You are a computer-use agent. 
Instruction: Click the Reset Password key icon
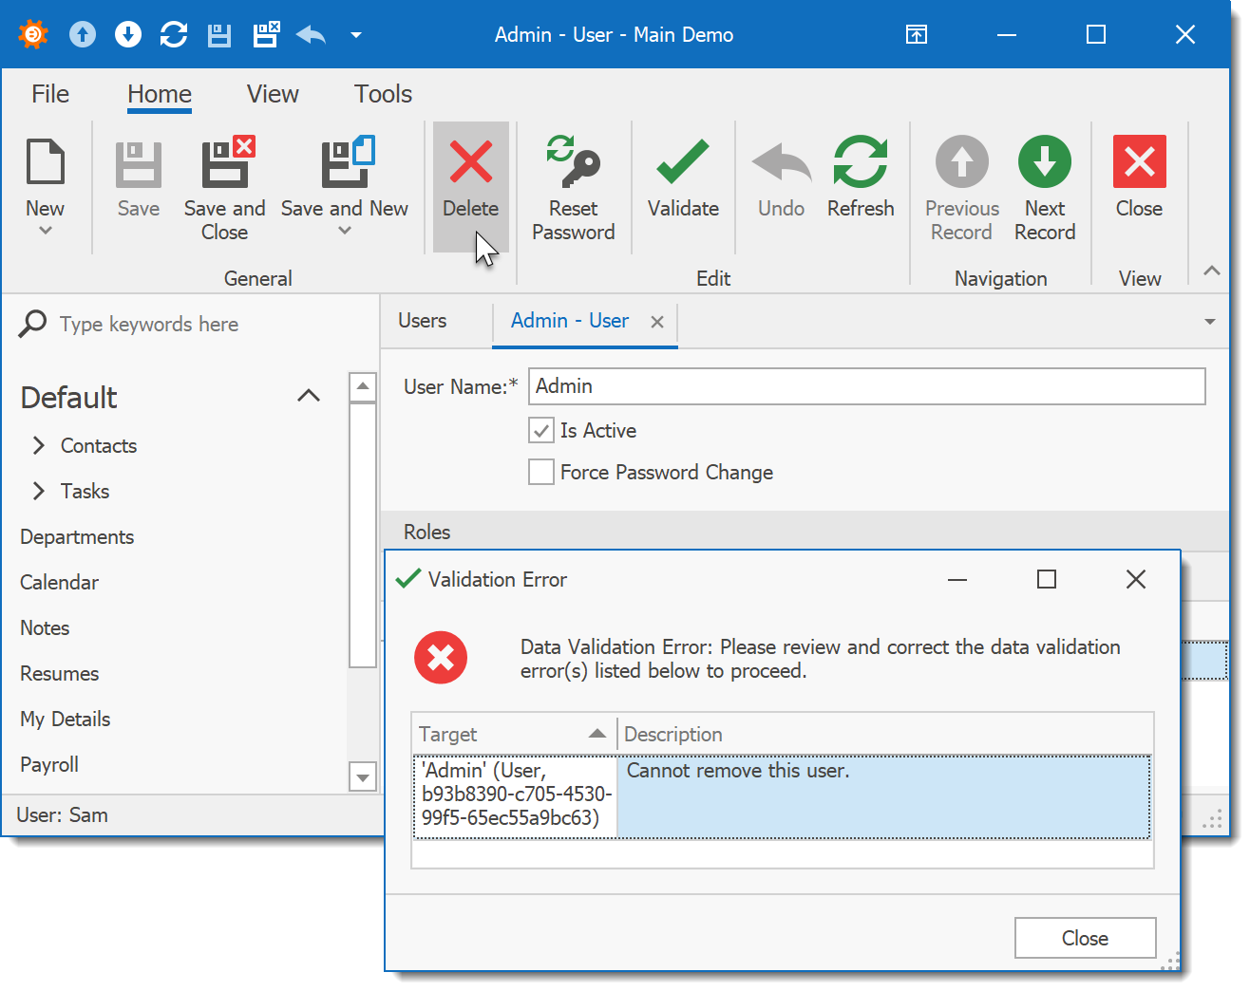pos(573,162)
